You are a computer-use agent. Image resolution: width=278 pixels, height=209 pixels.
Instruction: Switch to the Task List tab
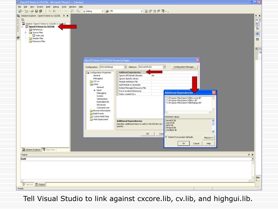28,184
